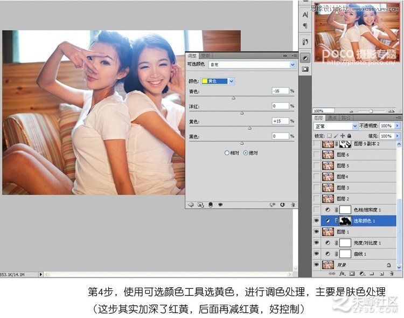Open the Paragraph panel pilcrow icon
This screenshot has width=404, height=318.
click(x=305, y=26)
